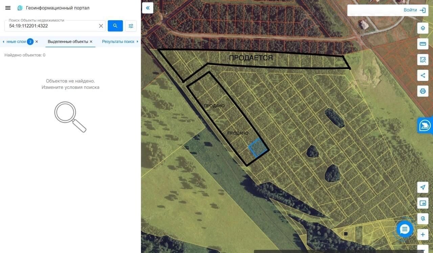Activate the area selection tool
This screenshot has width=433, height=253.
point(423,60)
